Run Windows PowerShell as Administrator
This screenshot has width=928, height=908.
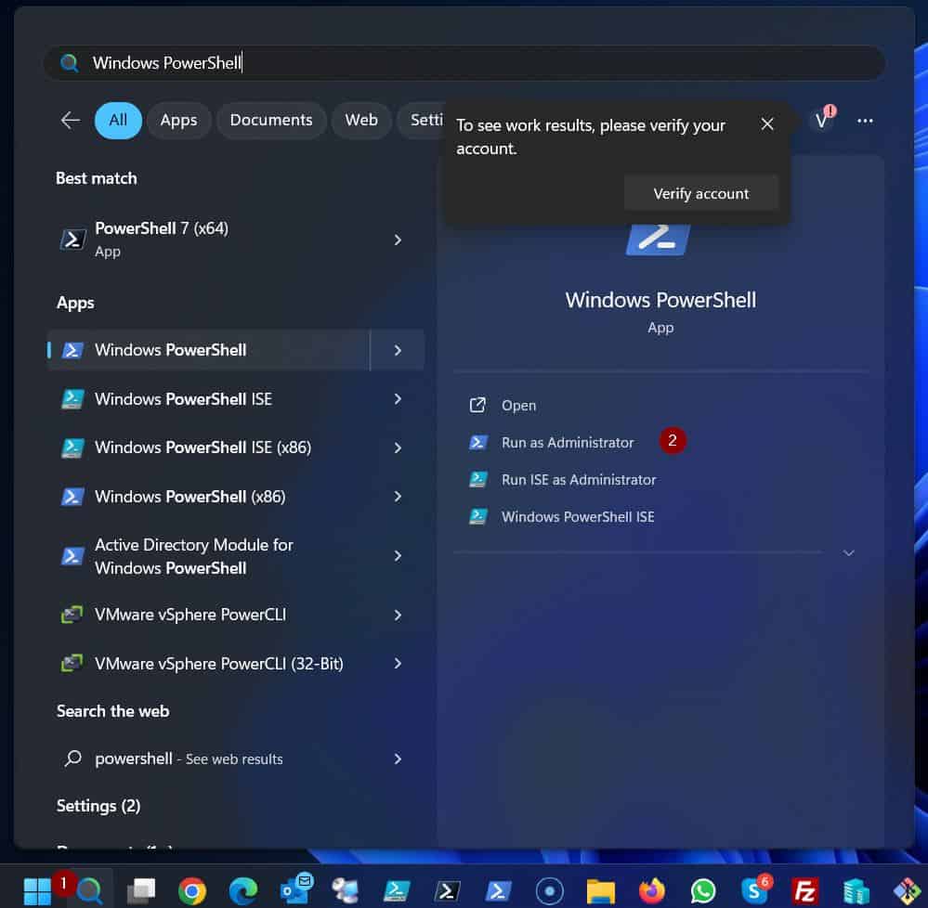(568, 442)
